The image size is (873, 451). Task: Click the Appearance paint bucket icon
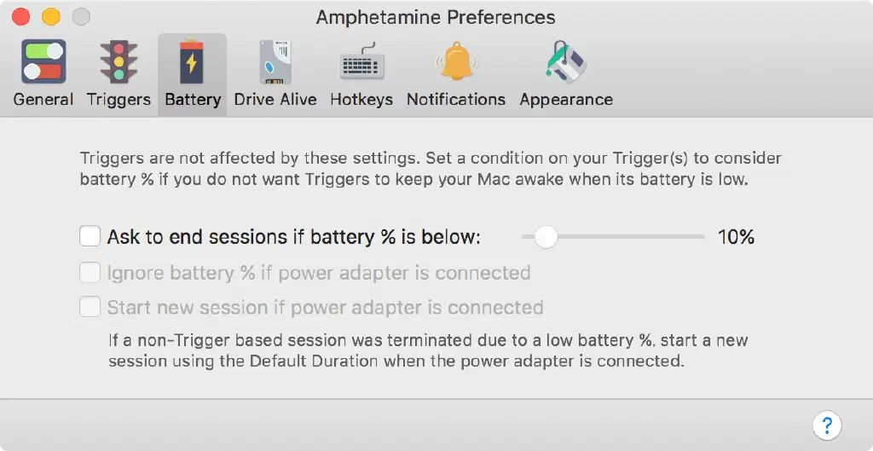(x=566, y=61)
